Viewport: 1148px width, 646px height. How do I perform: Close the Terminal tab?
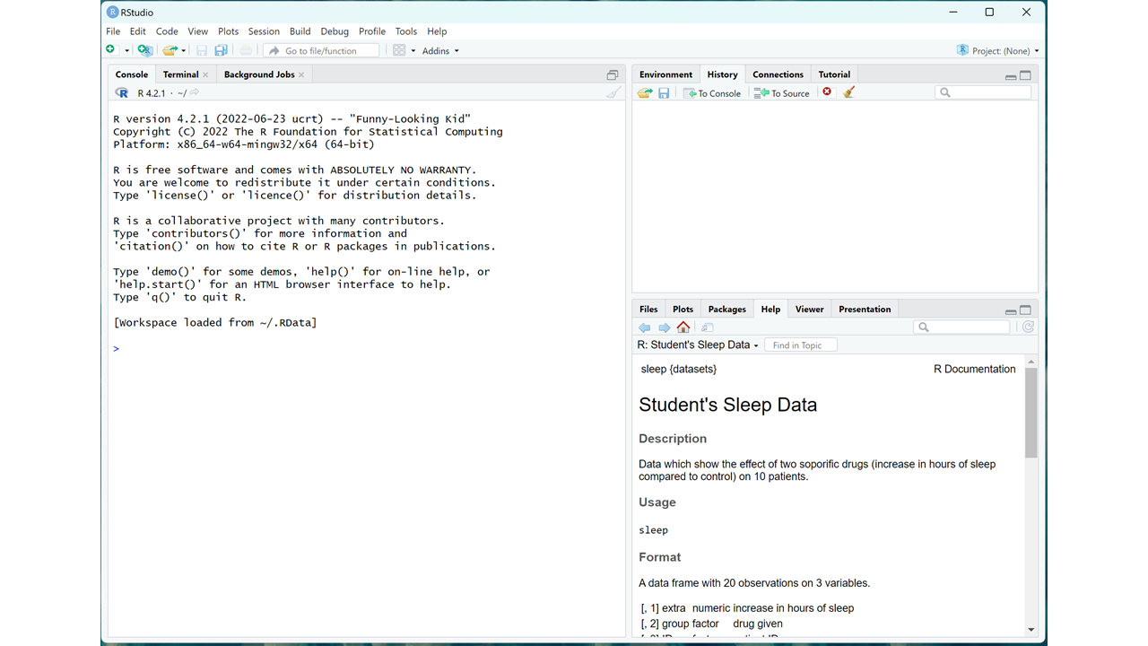pyautogui.click(x=205, y=74)
